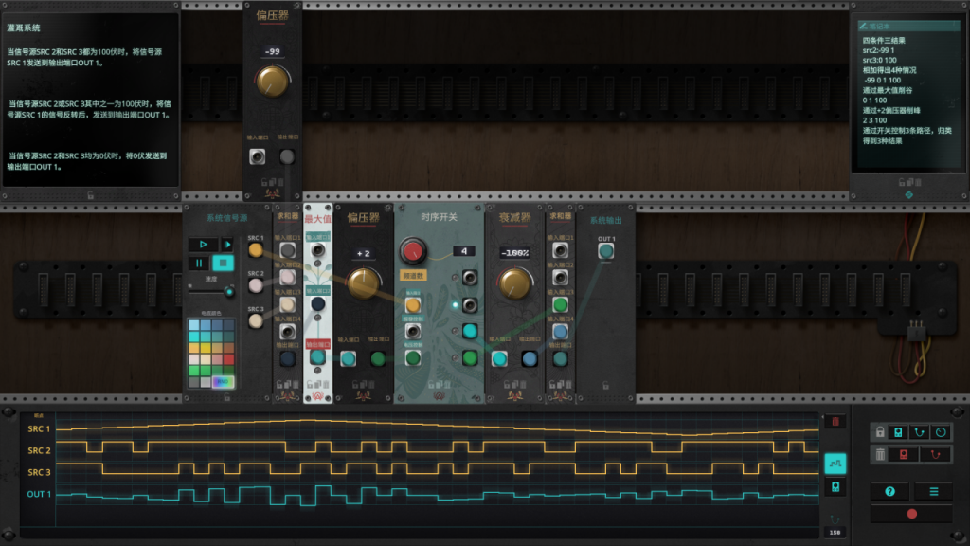970x546 pixels.
Task: Pause the simulation with the pause button
Action: click(198, 262)
